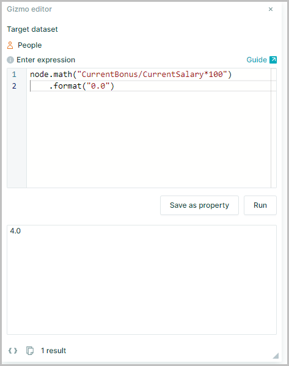Toggle JSON view with curly braces icon
The image size is (289, 366).
coord(13,351)
